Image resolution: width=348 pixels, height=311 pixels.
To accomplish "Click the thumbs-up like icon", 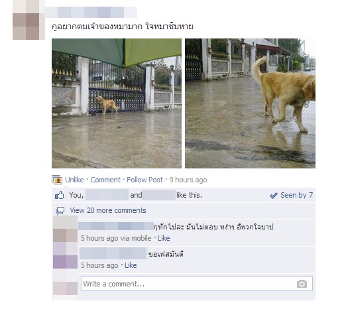I will pos(59,196).
